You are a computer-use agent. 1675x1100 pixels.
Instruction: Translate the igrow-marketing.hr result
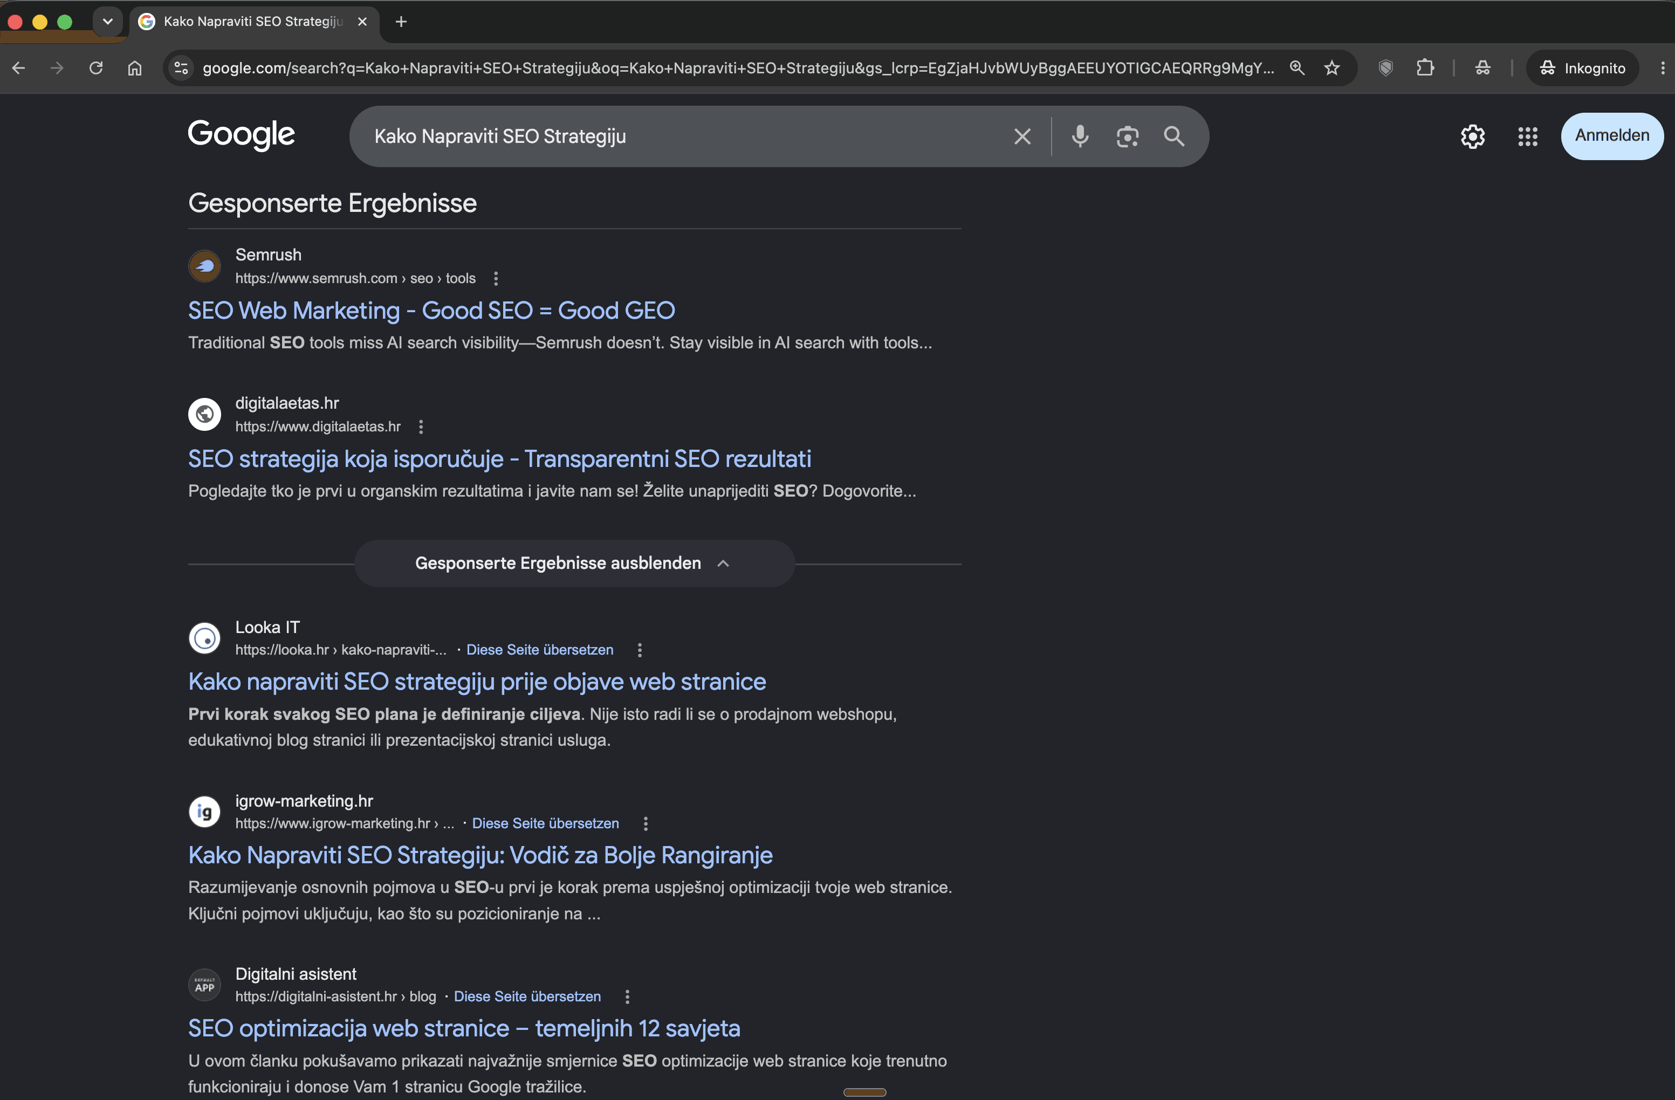click(545, 823)
